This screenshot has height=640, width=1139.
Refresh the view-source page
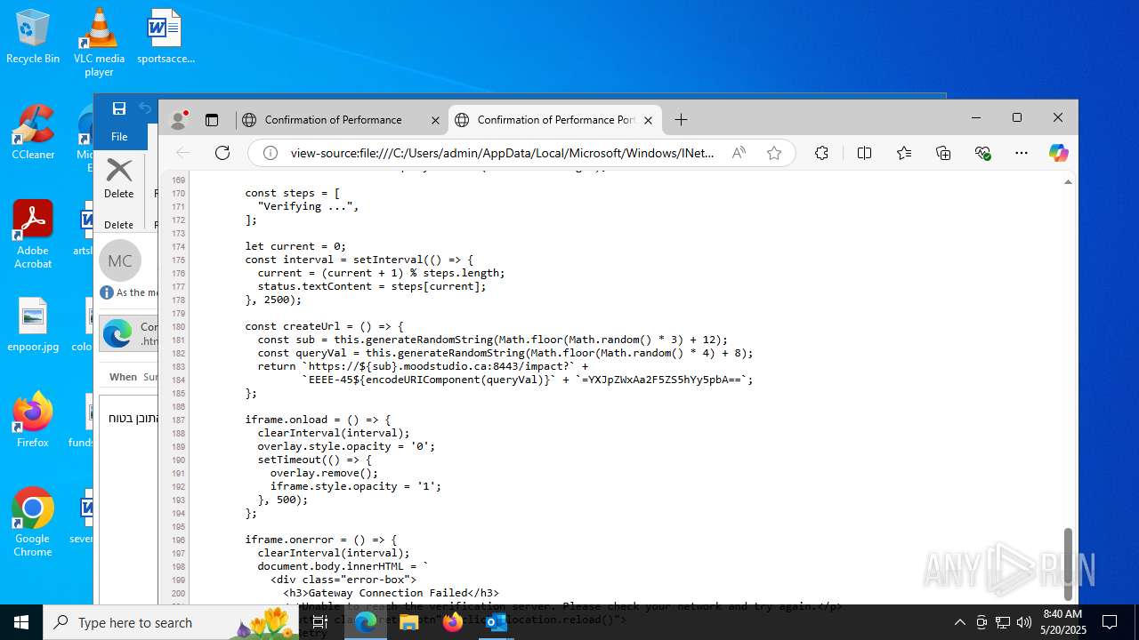pos(222,153)
